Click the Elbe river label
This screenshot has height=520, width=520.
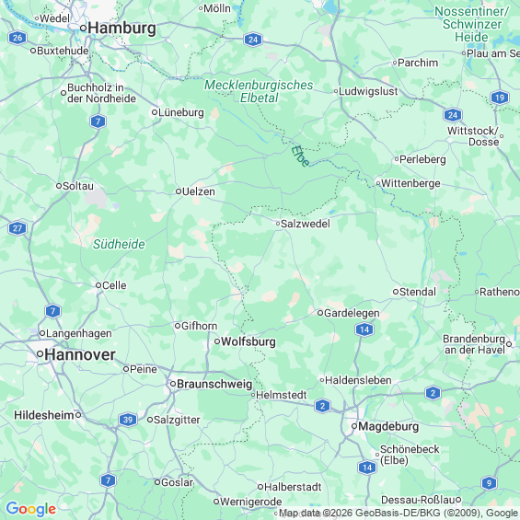(x=300, y=156)
